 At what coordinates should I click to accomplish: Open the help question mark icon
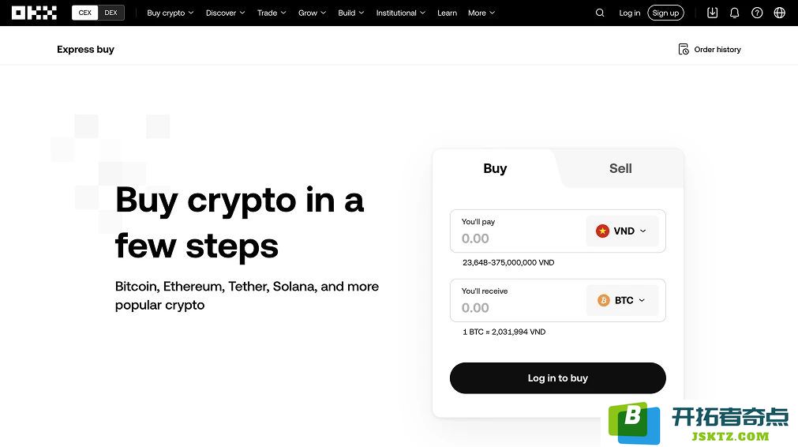757,13
